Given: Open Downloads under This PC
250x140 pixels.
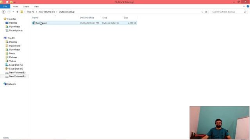Looking at the screenshot, I should [15, 49].
